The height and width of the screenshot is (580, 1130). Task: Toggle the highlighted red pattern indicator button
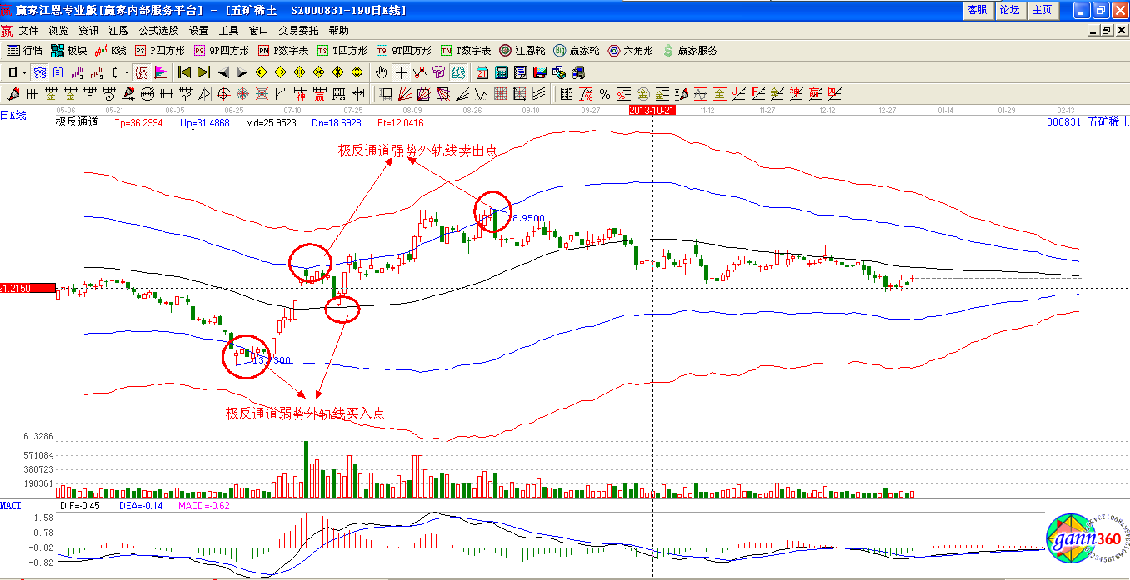tap(142, 72)
